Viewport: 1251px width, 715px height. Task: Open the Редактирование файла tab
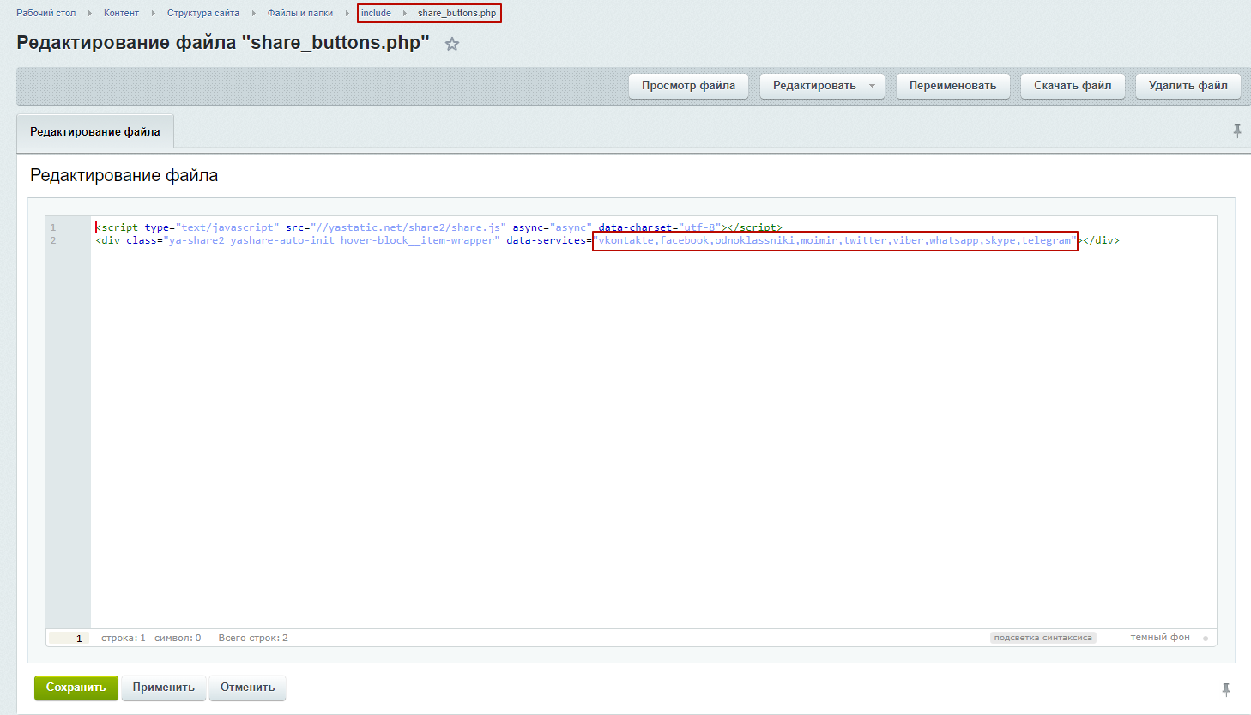click(95, 131)
